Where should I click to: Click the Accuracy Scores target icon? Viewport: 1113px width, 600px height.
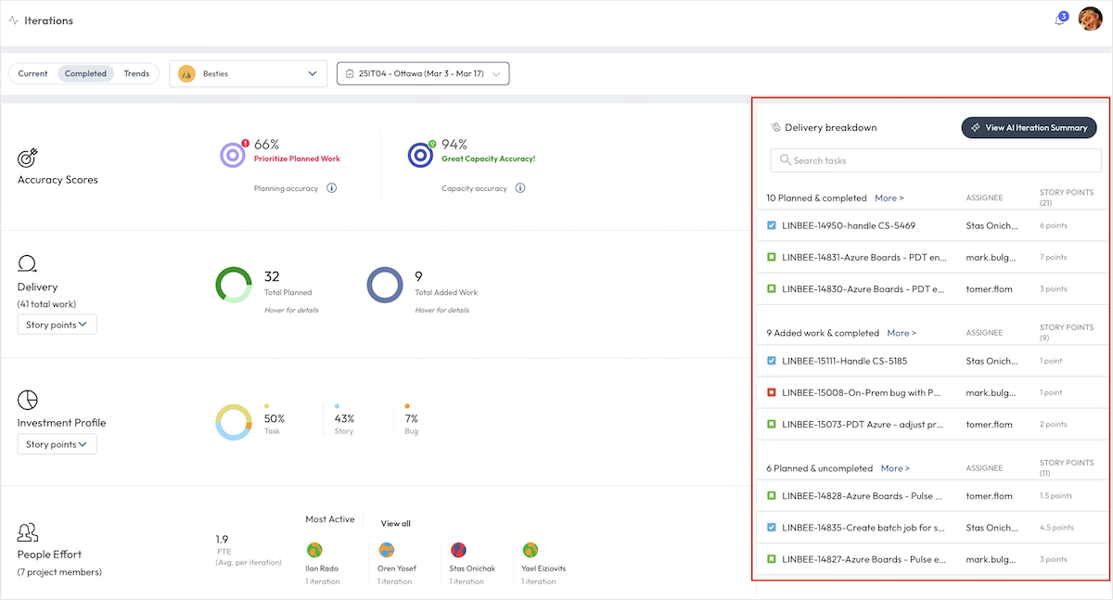click(28, 159)
